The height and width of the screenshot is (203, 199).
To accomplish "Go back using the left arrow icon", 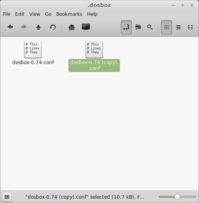I will click(x=10, y=27).
